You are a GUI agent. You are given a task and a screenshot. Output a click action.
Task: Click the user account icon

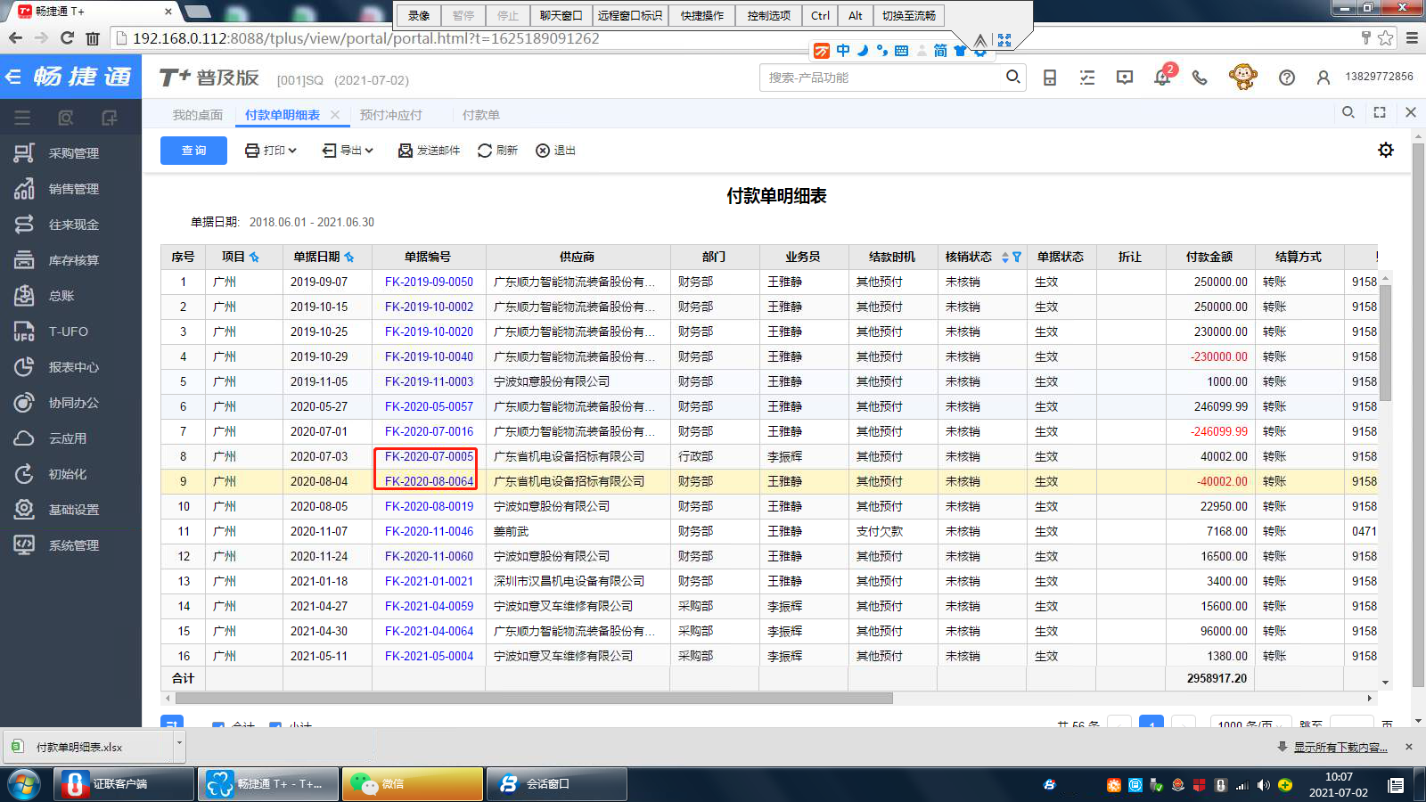1324,78
